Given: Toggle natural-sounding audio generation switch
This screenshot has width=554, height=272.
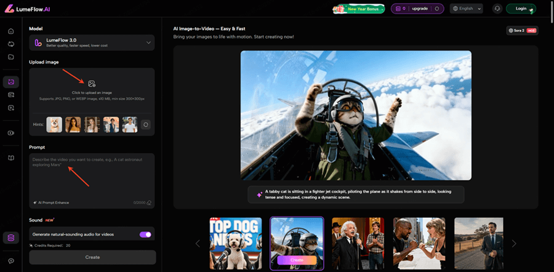Looking at the screenshot, I should (145, 234).
